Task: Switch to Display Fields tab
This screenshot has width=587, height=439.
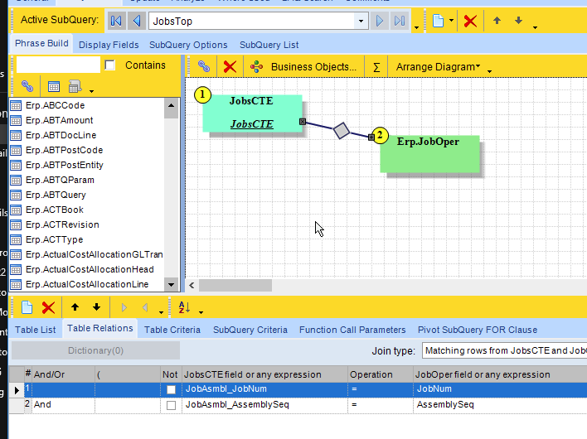Action: tap(109, 45)
